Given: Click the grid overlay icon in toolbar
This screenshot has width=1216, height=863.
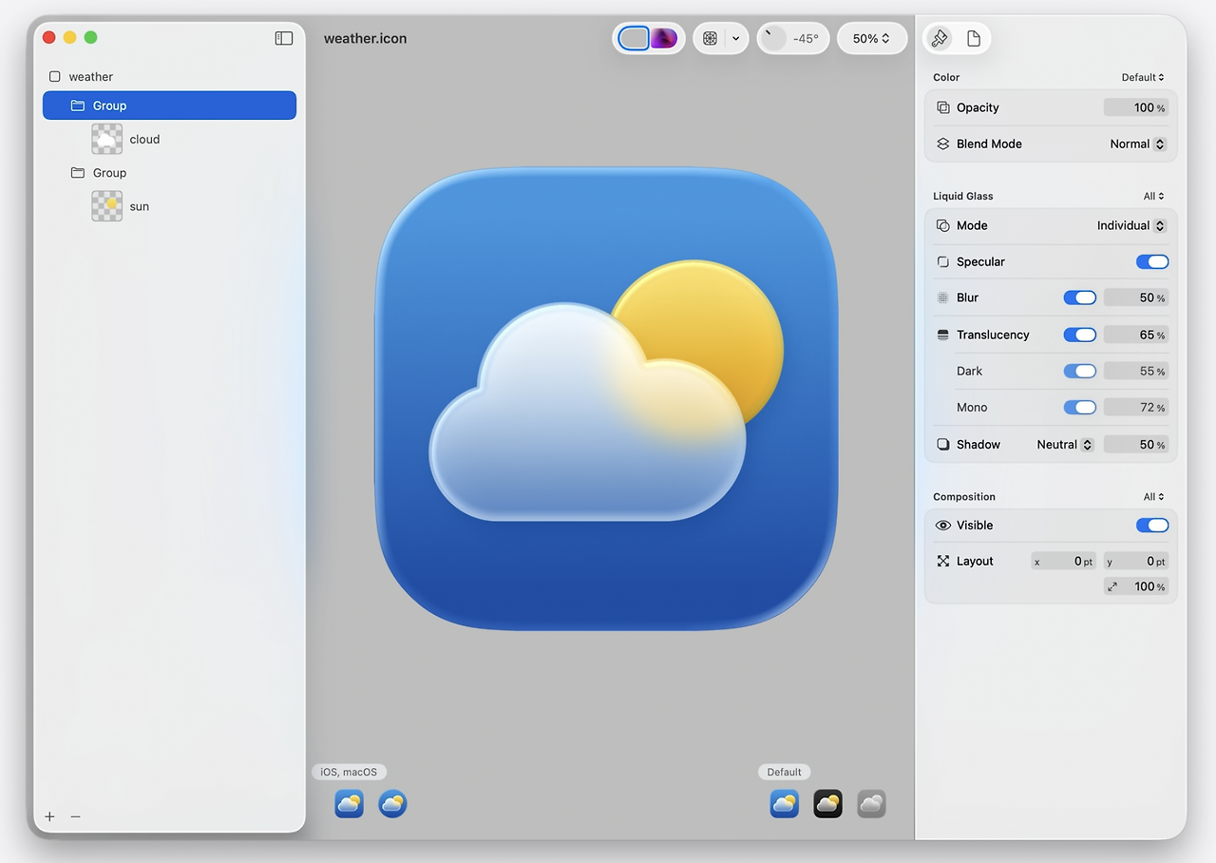Looking at the screenshot, I should (710, 39).
